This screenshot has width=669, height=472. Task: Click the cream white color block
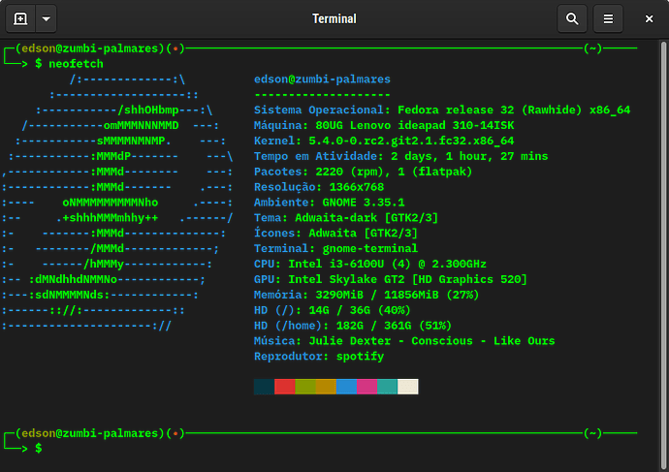(408, 387)
